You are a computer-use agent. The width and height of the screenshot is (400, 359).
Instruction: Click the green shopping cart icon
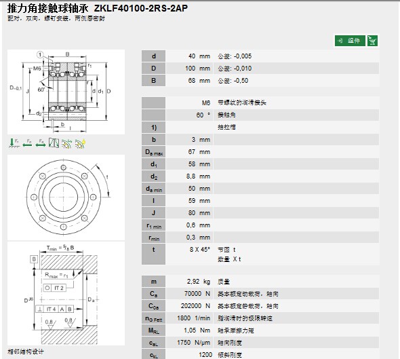372,41
